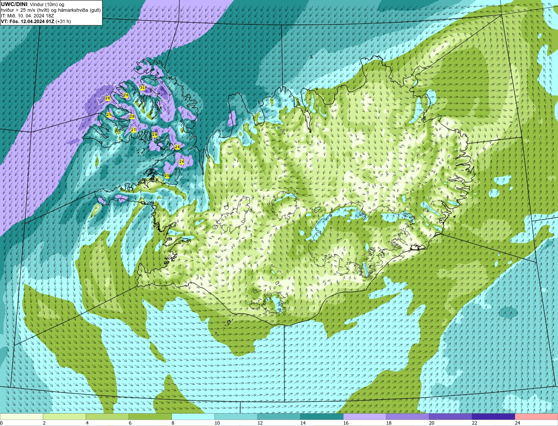Click the 22–24 m/s dark indigo legend swatch
The width and height of the screenshot is (558, 426).
click(493, 417)
